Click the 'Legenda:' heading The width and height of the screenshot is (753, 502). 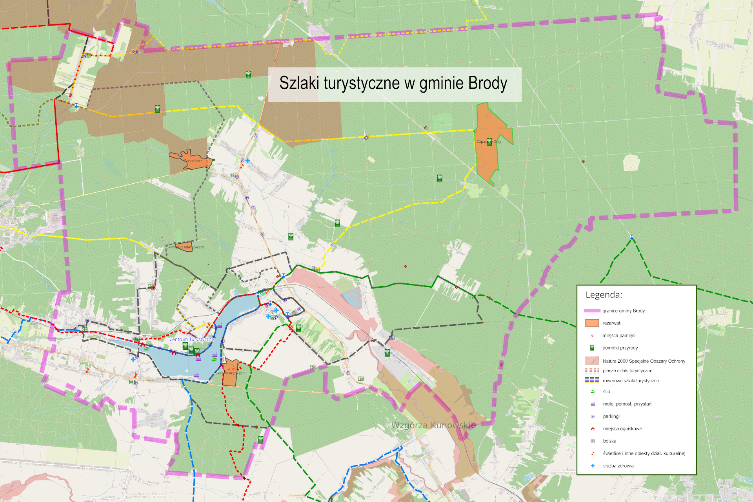pos(604,295)
